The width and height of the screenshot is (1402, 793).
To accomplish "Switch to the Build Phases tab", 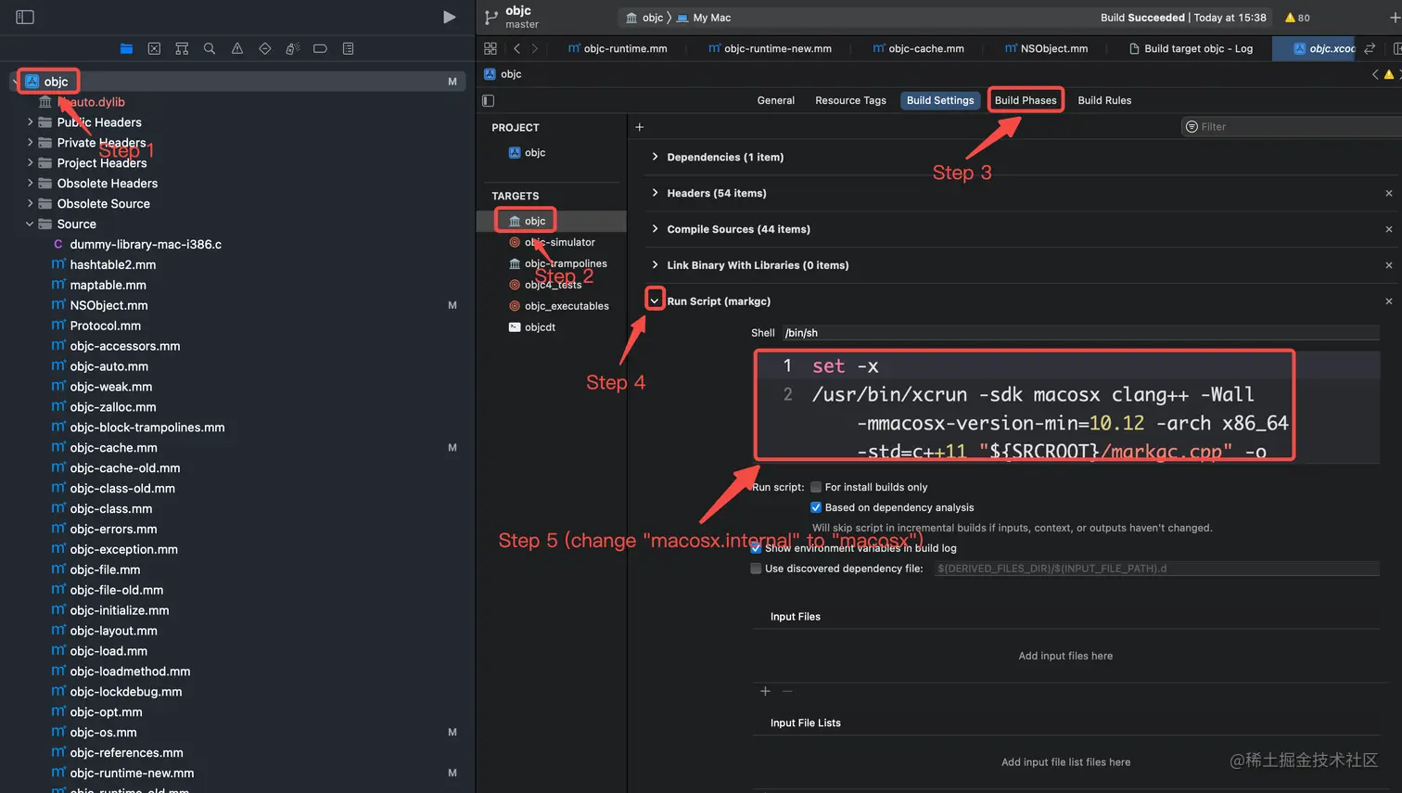I will click(x=1026, y=100).
